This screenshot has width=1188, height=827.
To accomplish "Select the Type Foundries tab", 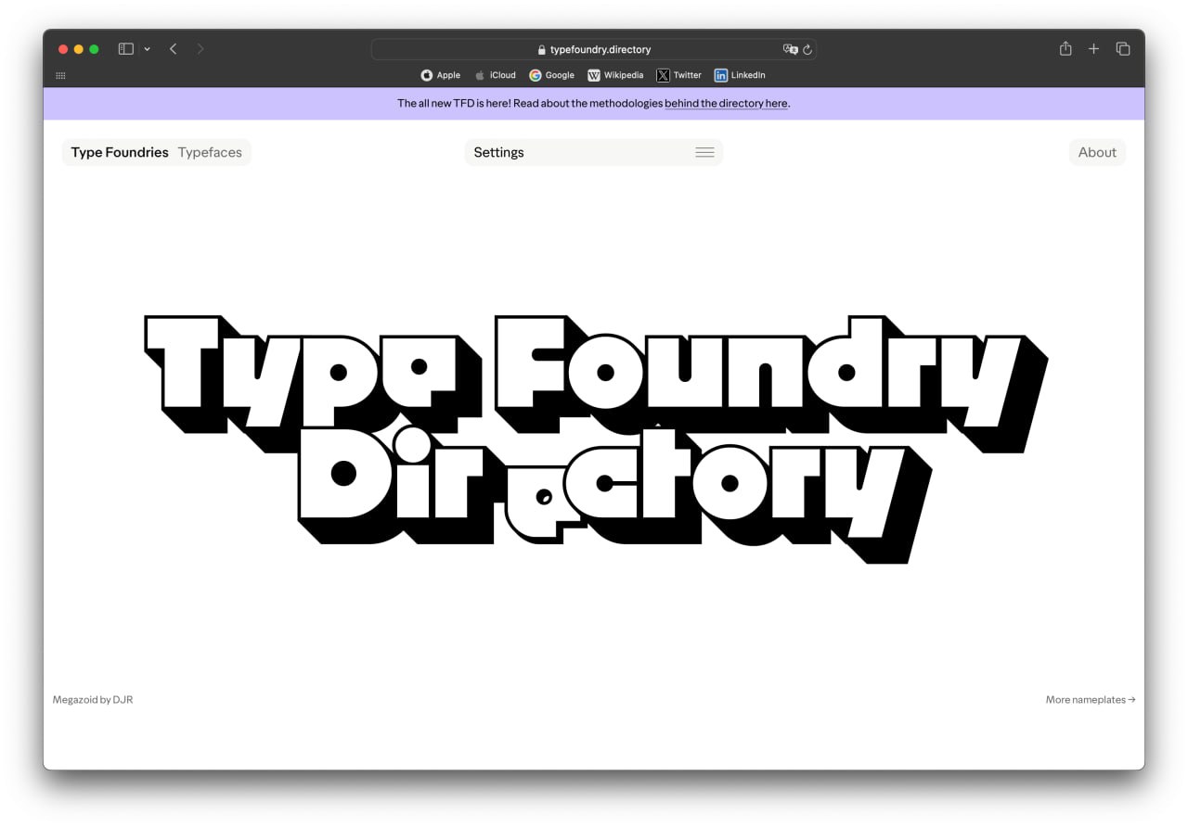I will [120, 152].
